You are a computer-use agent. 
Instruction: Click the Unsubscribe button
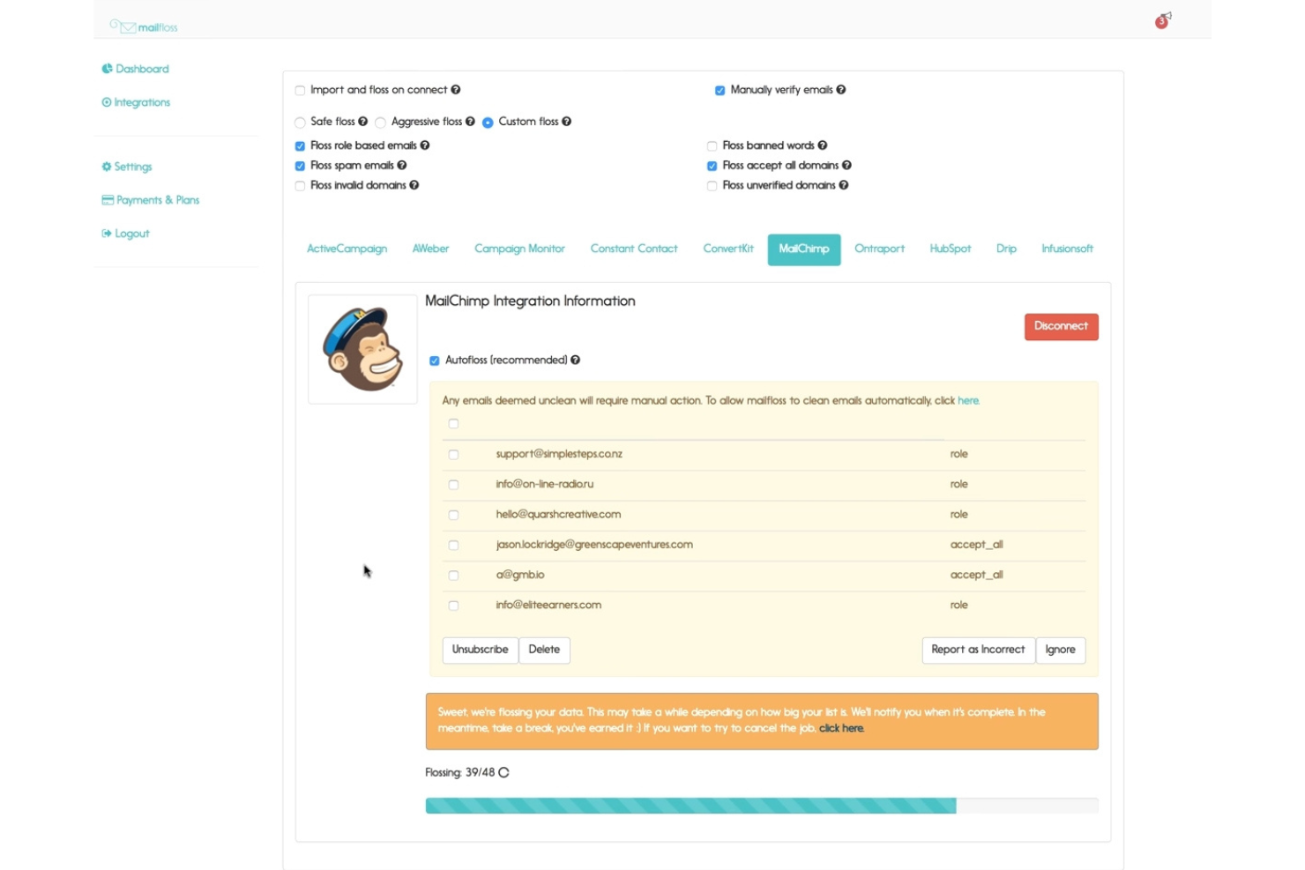tap(480, 651)
